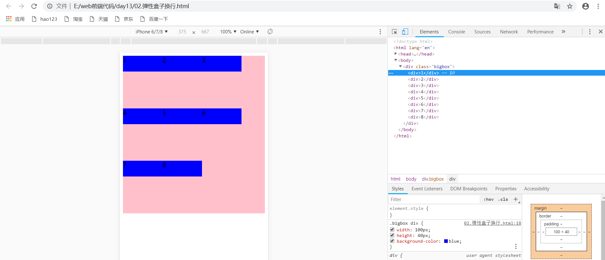Click the styles Filter input
This screenshot has width=605, height=260.
(434, 199)
